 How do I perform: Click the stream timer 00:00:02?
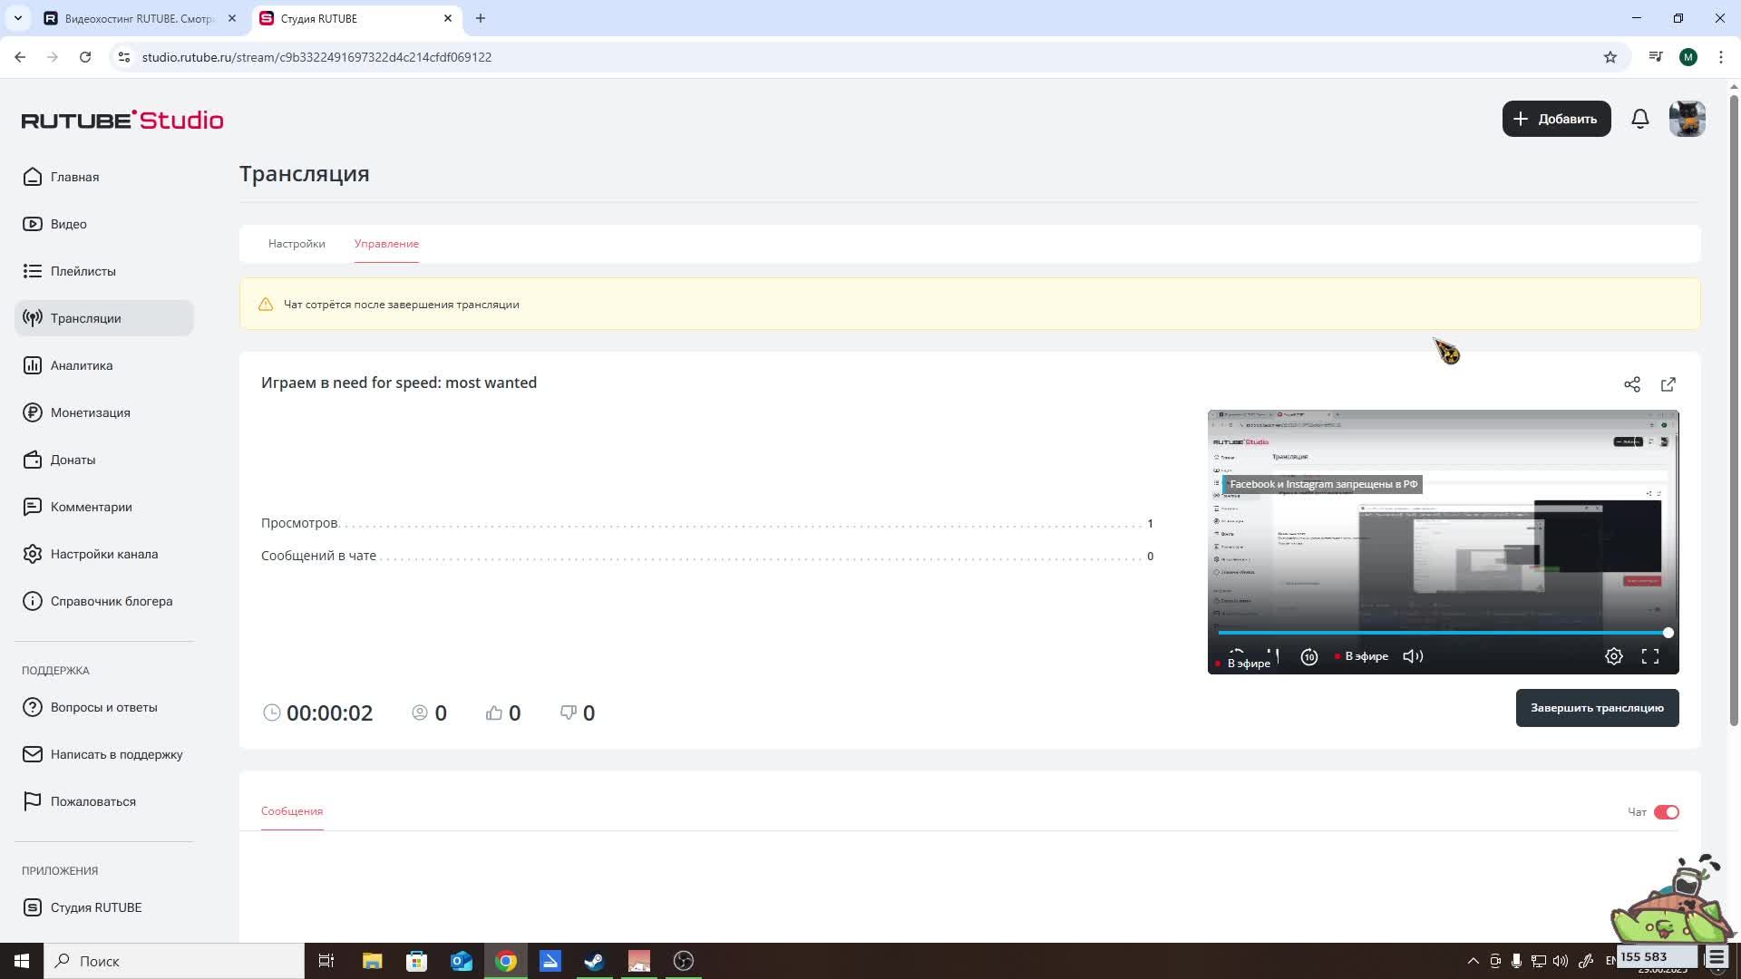[x=329, y=713]
